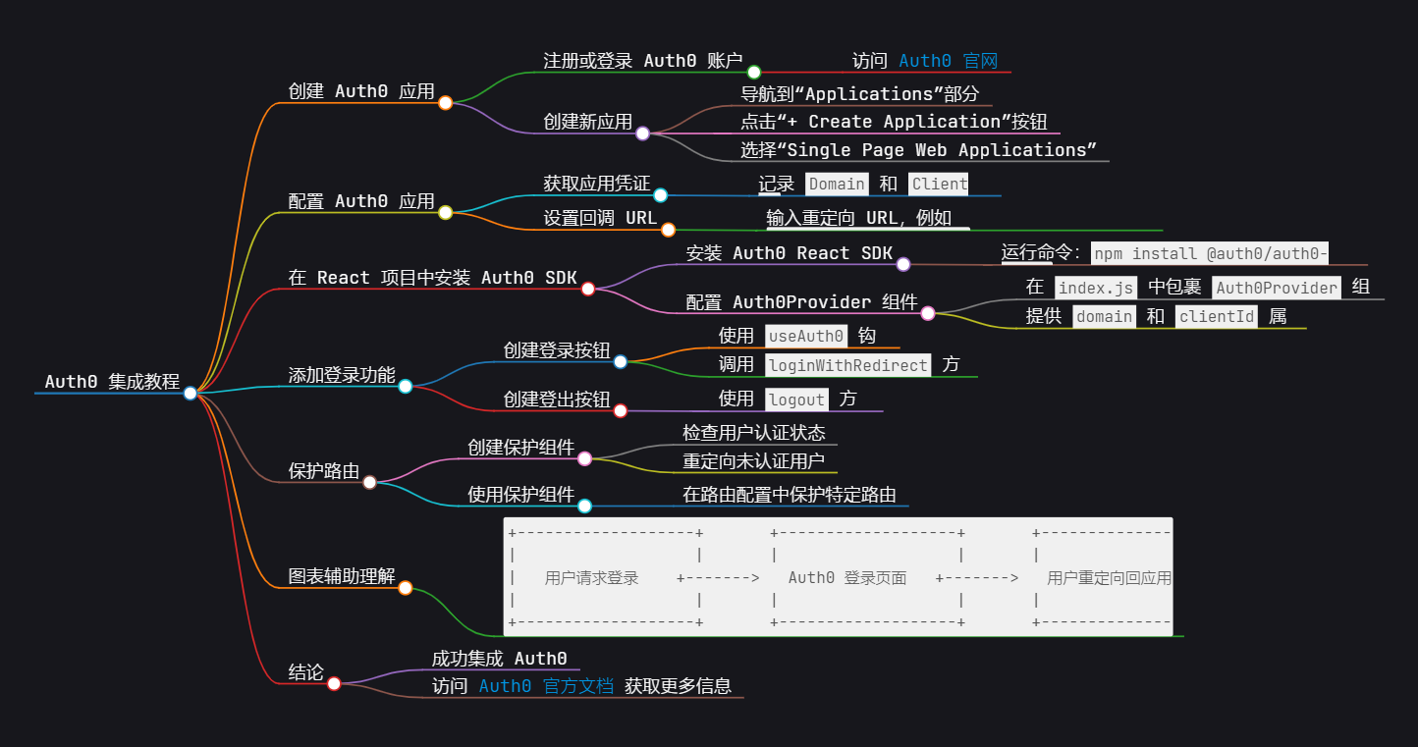
Task: Click the 在路由配置中保护特定路由 leaf text
Action: [x=790, y=495]
